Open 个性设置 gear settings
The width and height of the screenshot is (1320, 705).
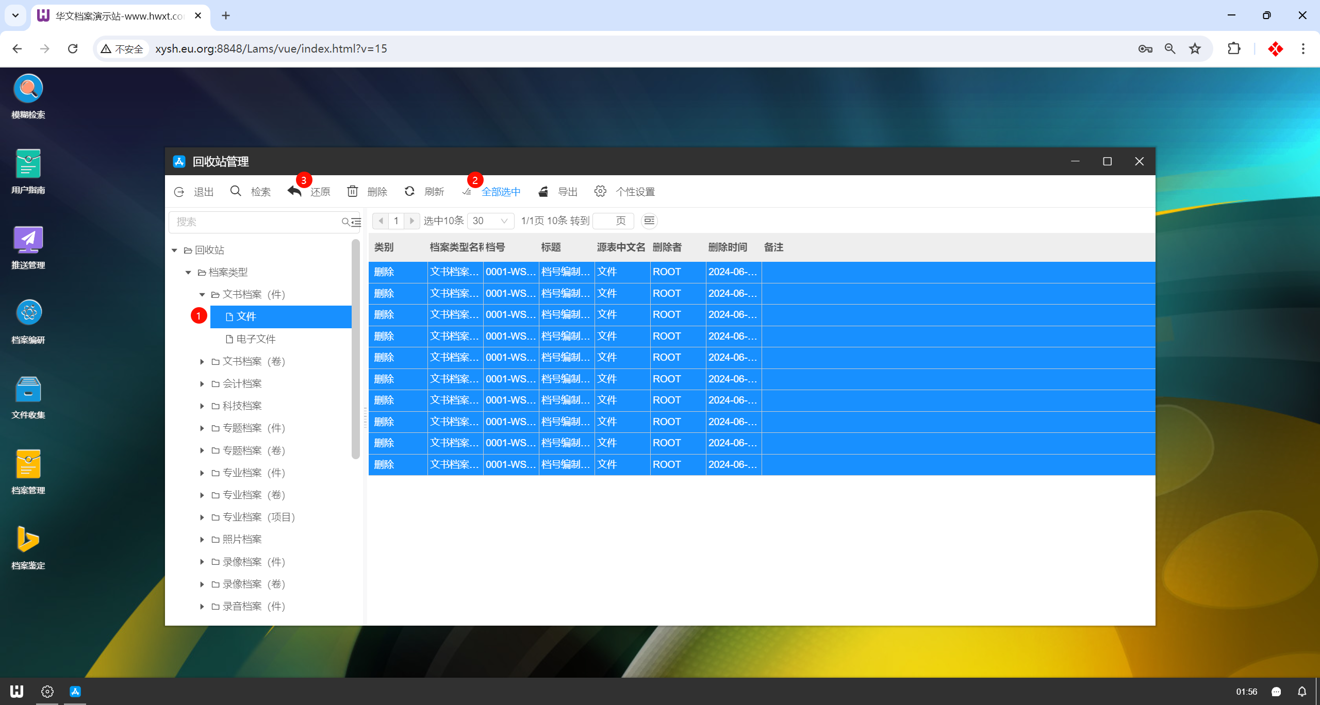pos(600,192)
